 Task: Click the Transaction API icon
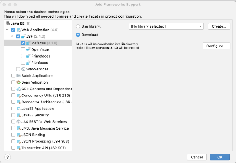coord(19,148)
